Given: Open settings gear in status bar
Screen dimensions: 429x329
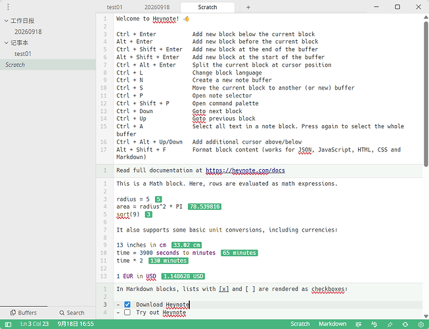Looking at the screenshot, I should tap(421, 324).
